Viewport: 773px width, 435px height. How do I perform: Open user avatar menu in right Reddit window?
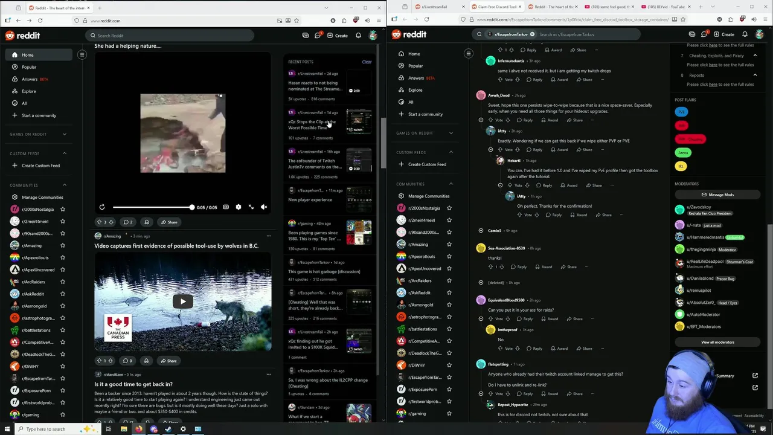tap(759, 34)
